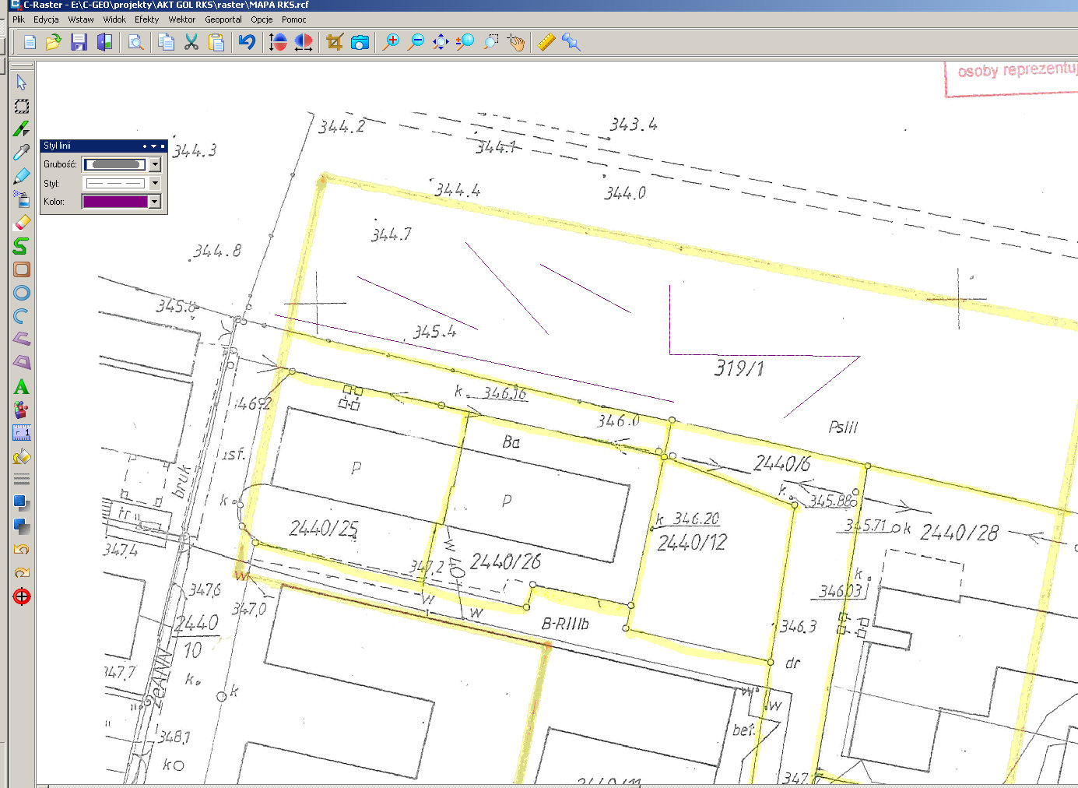Click the orange redo arrow in left toolbar

tap(22, 572)
